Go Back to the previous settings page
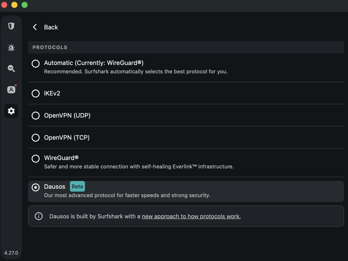The width and height of the screenshot is (348, 261). coord(51,27)
